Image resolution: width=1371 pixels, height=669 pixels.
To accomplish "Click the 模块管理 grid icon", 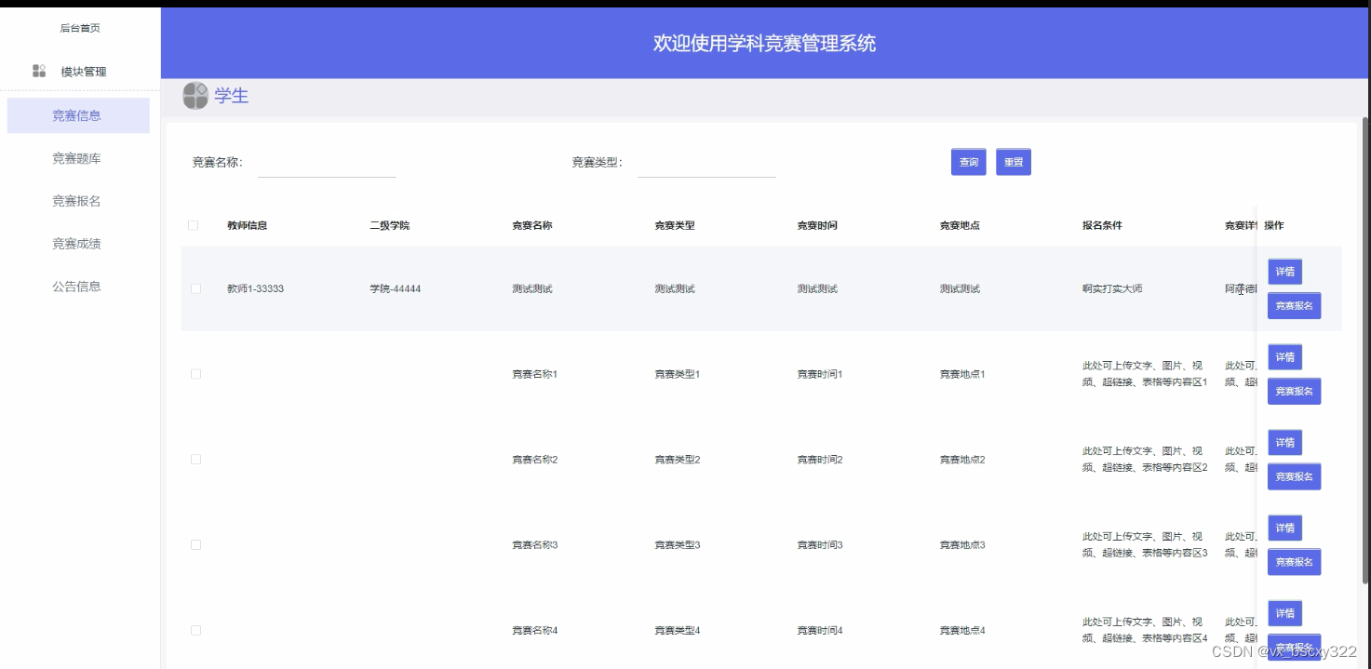I will (x=39, y=71).
